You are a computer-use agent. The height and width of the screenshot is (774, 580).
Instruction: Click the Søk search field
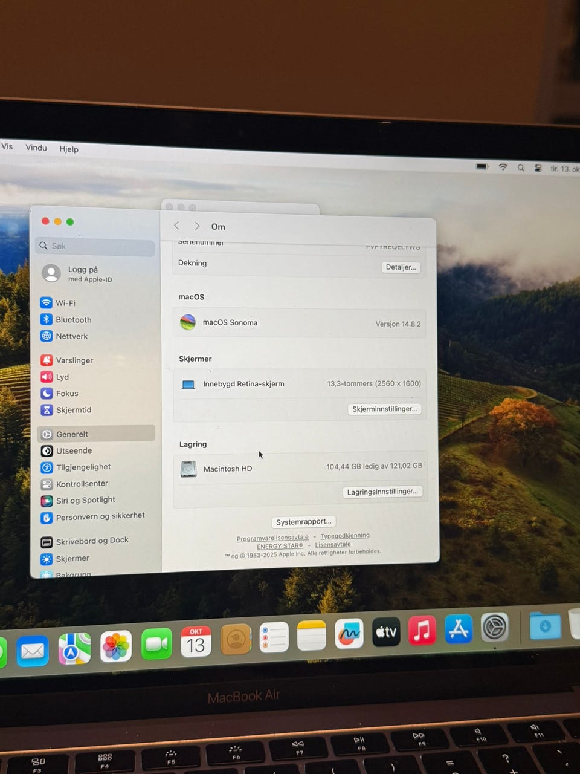point(95,246)
